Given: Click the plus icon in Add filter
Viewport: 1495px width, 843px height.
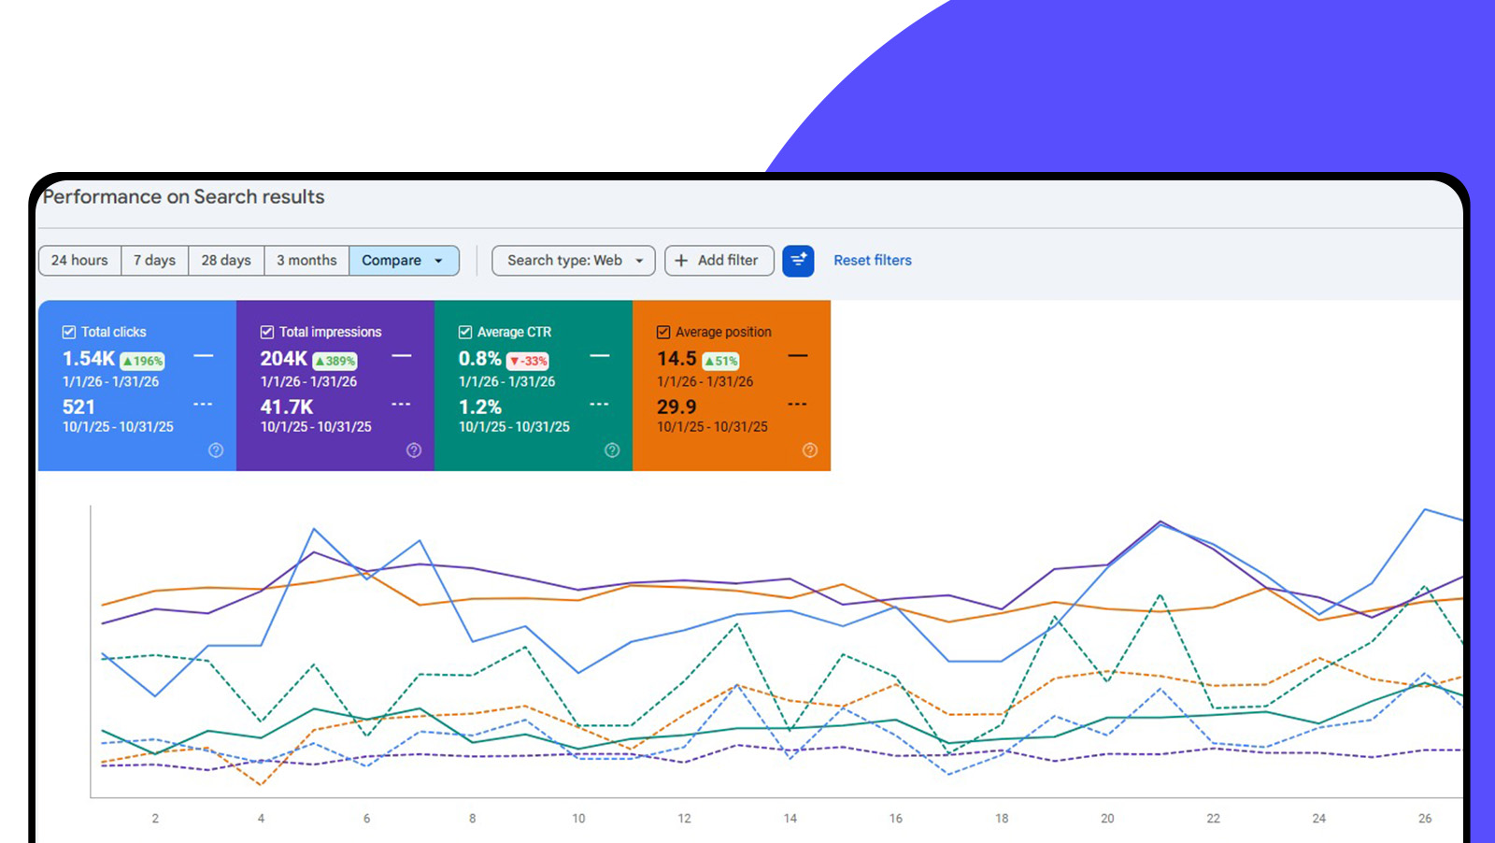Looking at the screenshot, I should coord(681,261).
